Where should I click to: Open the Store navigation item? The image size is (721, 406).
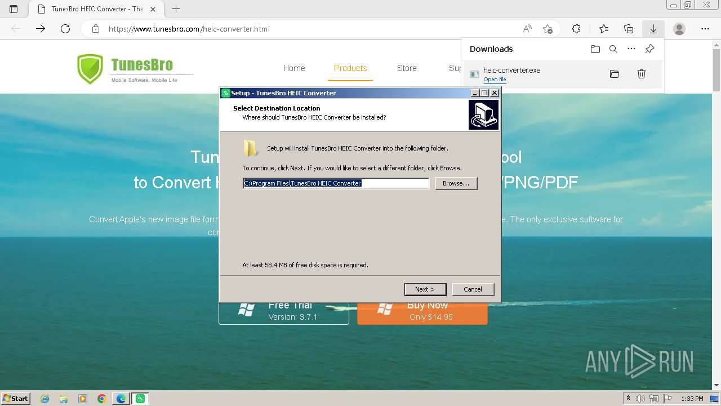[407, 68]
